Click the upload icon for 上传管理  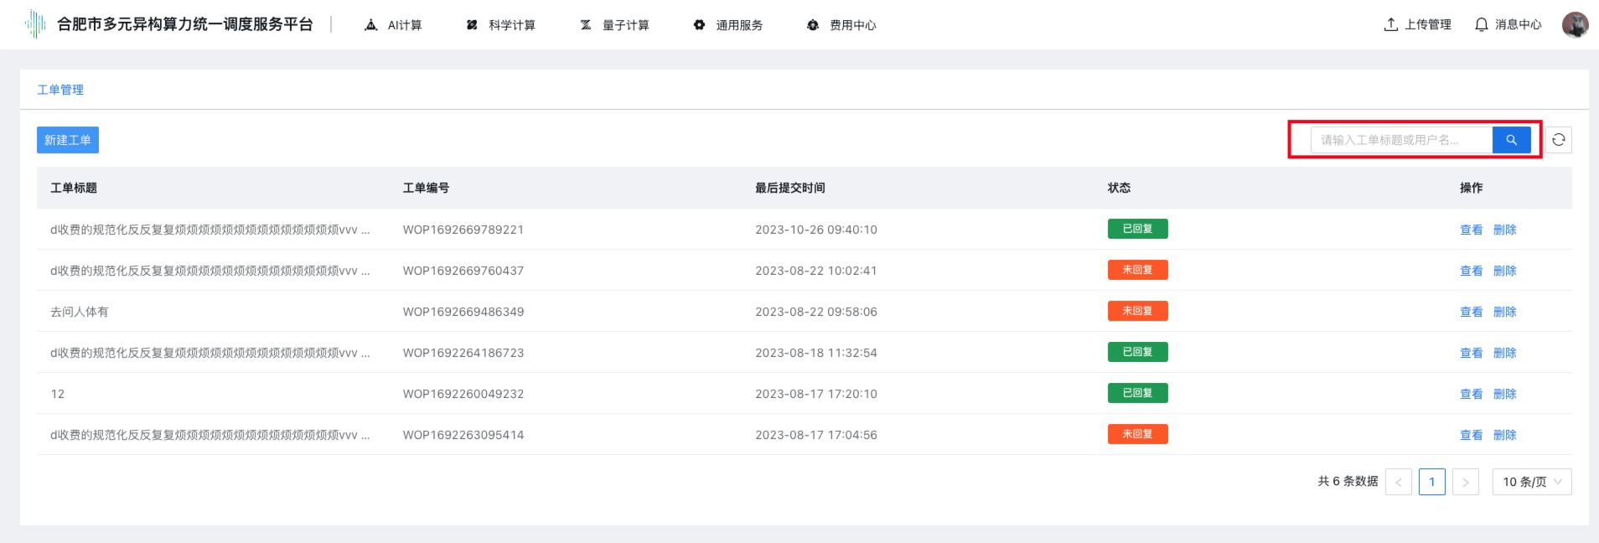pos(1390,25)
